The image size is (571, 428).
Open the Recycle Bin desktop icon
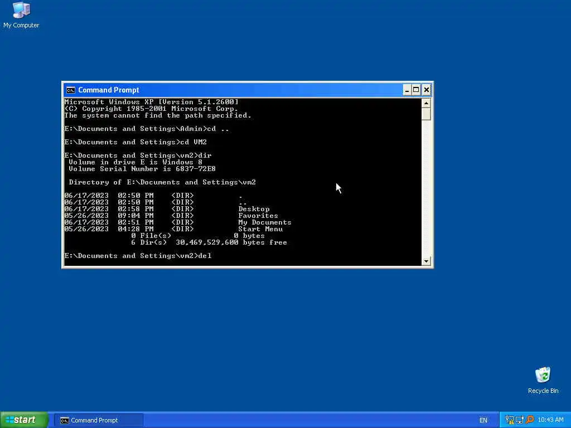pyautogui.click(x=543, y=380)
